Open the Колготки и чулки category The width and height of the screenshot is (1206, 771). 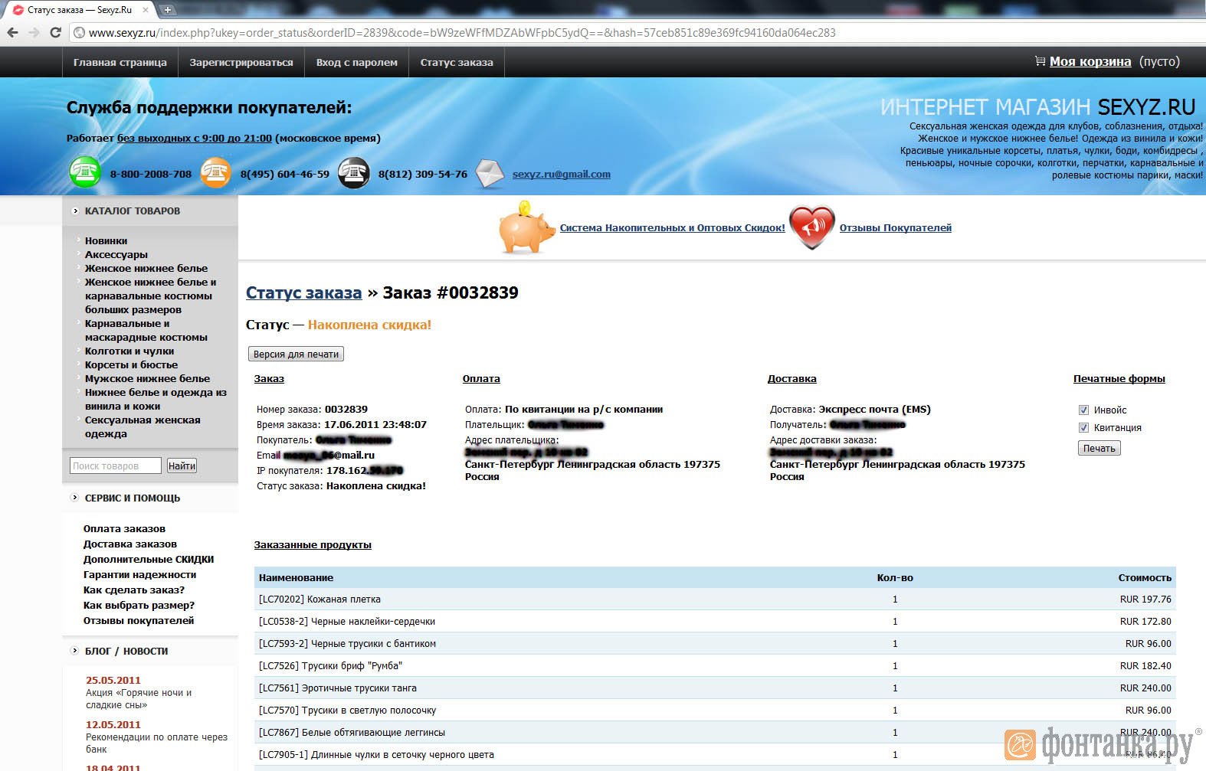(x=129, y=351)
